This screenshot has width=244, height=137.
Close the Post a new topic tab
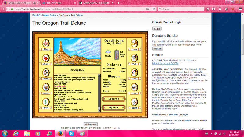point(75,3)
